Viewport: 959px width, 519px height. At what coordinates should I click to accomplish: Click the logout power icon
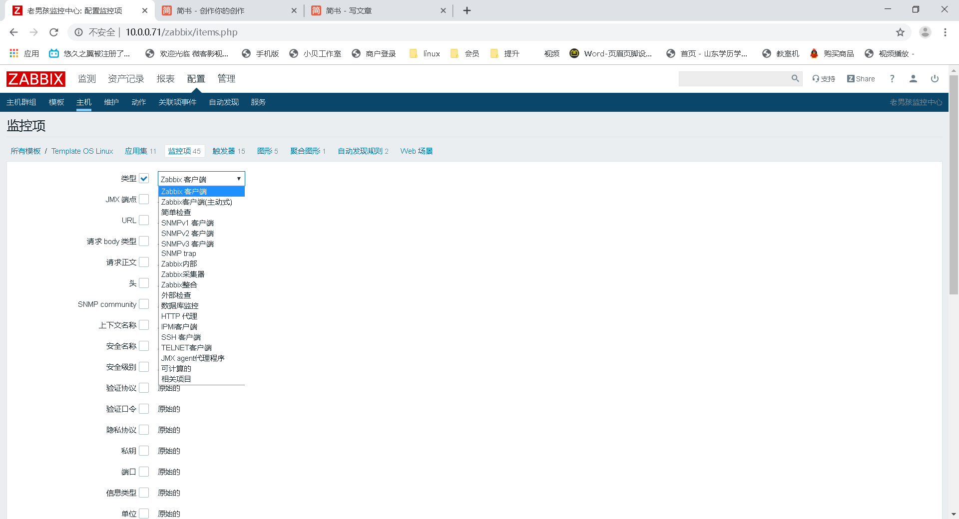[x=935, y=79]
